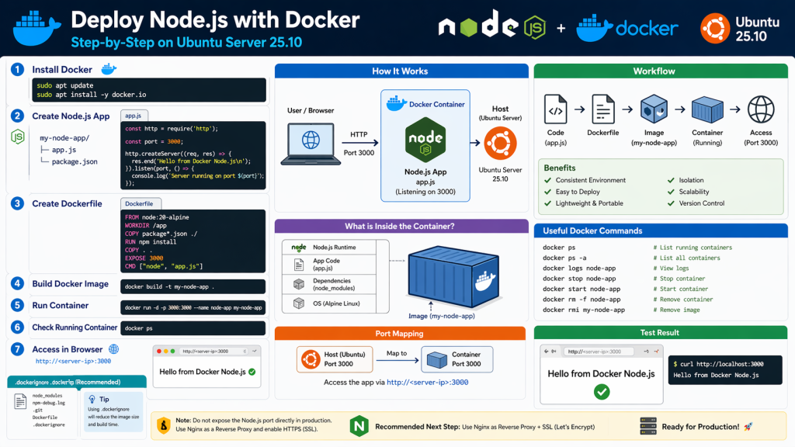Viewport: 795px width, 447px height.
Task: Click the Ubuntu 25.10 logo in the header
Action: [715, 27]
